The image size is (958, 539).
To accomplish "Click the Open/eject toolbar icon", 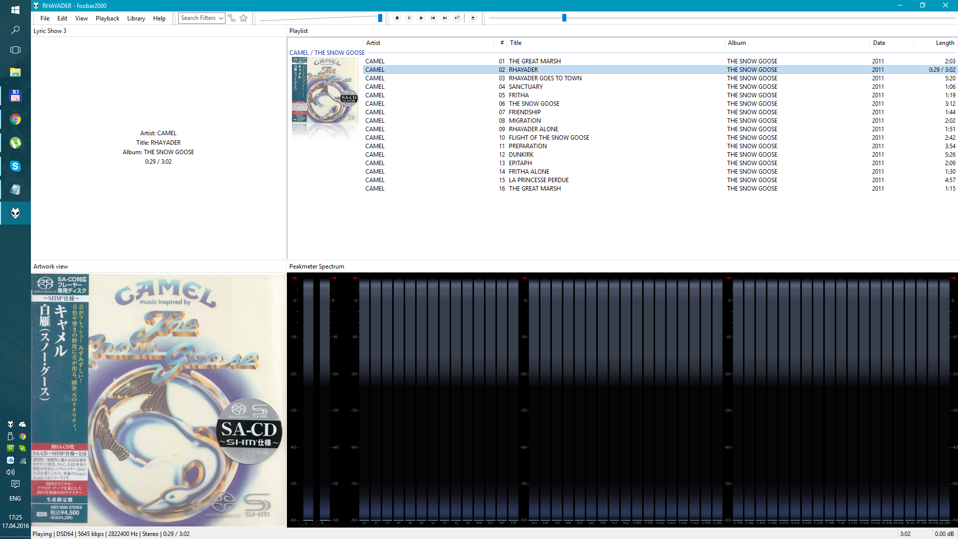I will [x=473, y=18].
